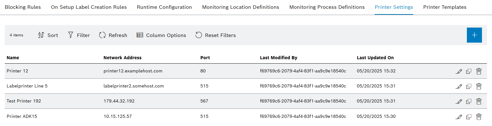Refresh the printer list
Viewport: 492px width, 126px height.
tap(113, 35)
